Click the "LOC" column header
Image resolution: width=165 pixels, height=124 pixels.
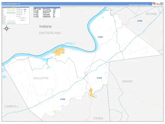pos(55,9)
